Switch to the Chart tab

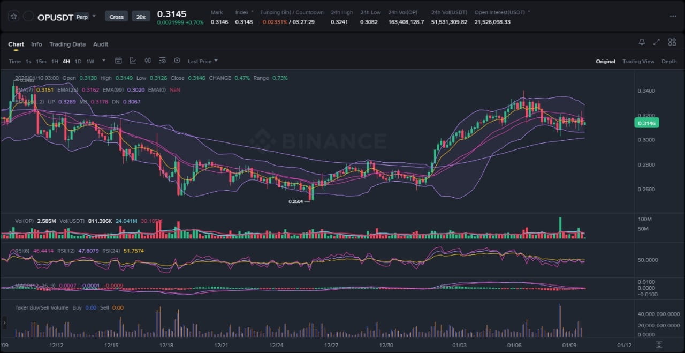click(16, 44)
